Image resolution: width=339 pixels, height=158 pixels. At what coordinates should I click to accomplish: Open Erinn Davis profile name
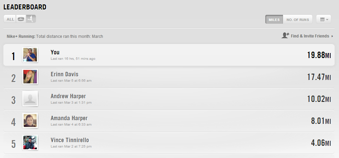point(65,74)
